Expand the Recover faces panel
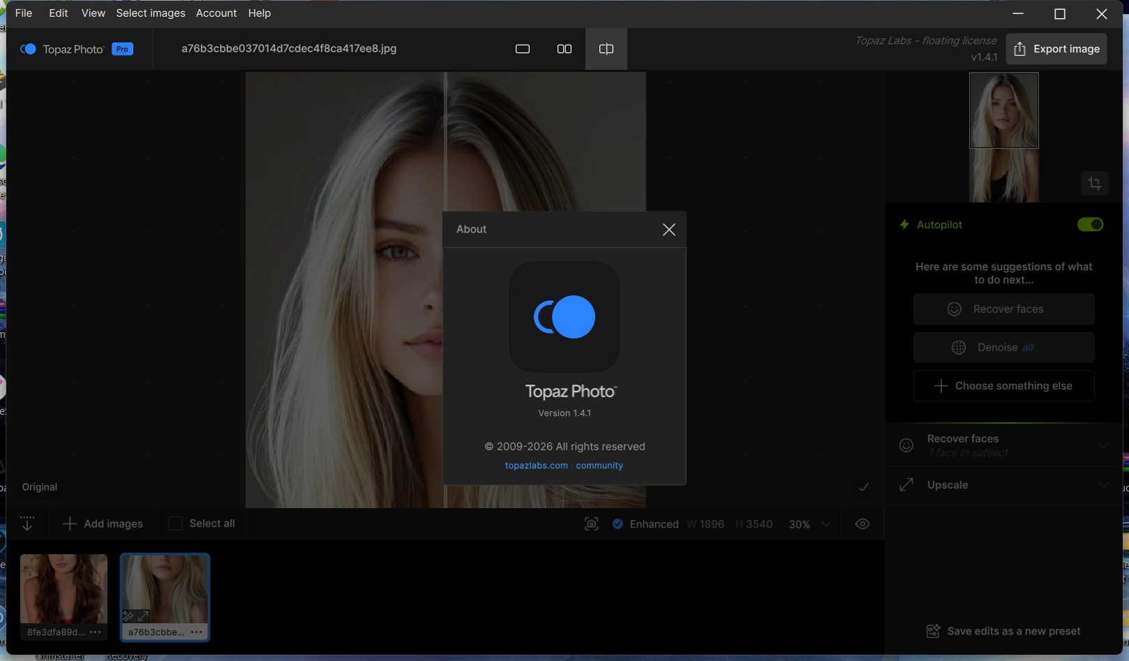The height and width of the screenshot is (661, 1129). click(1102, 445)
